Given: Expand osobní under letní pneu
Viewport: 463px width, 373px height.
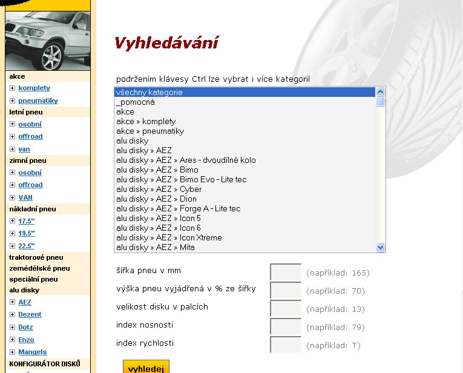Looking at the screenshot, I should 12,124.
